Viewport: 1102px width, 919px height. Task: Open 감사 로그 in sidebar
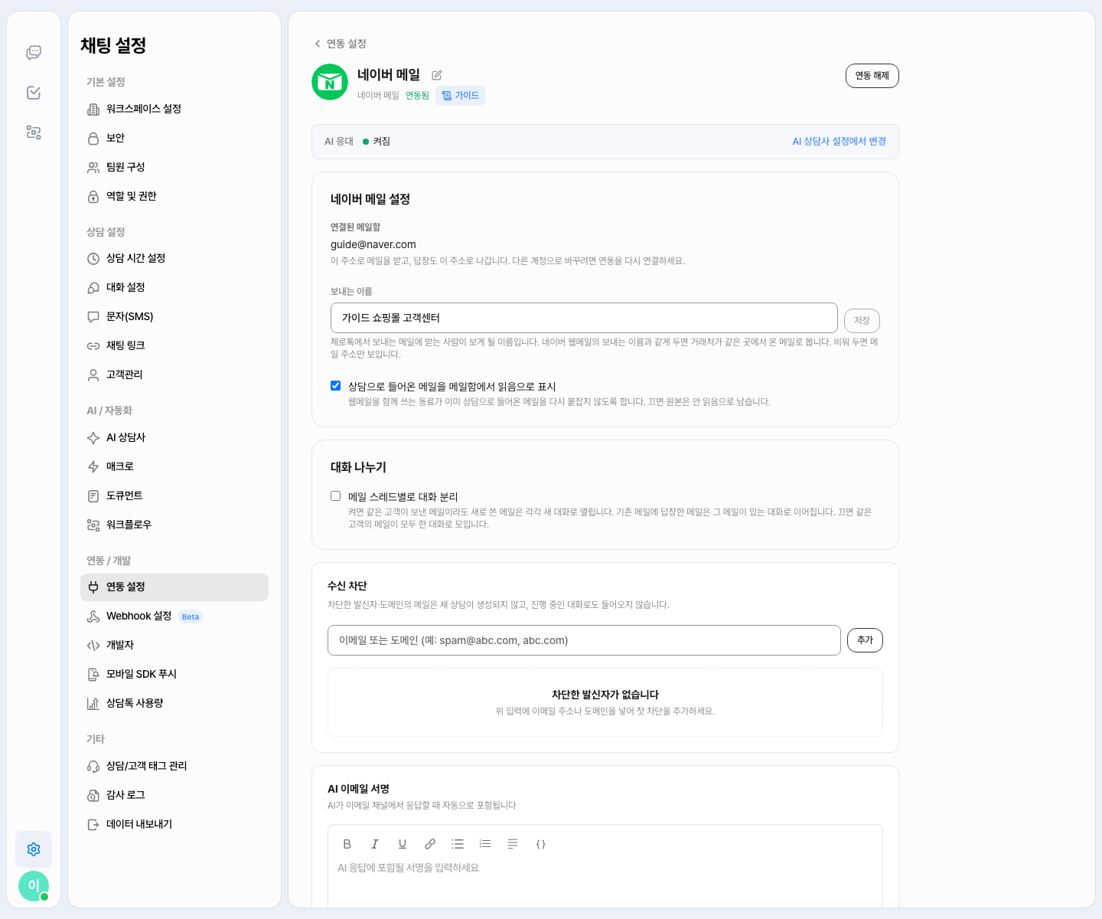click(x=174, y=795)
